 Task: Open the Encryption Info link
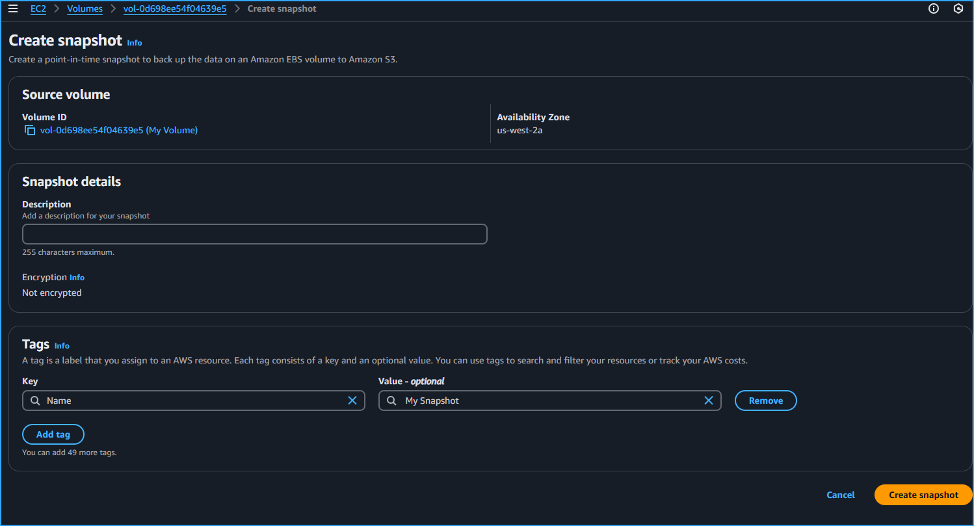tap(77, 277)
